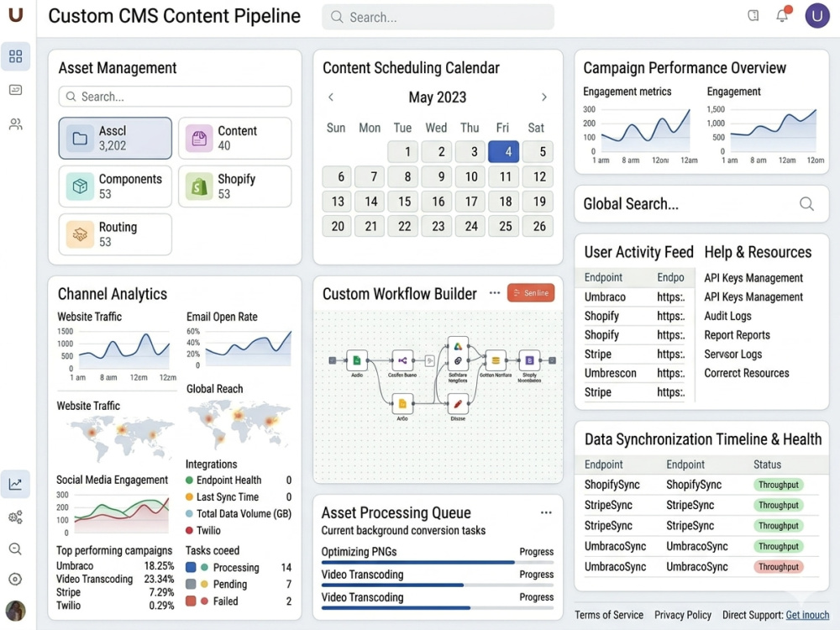Viewport: 840px width, 630px height.
Task: Open the U profile avatar in header
Action: [817, 15]
